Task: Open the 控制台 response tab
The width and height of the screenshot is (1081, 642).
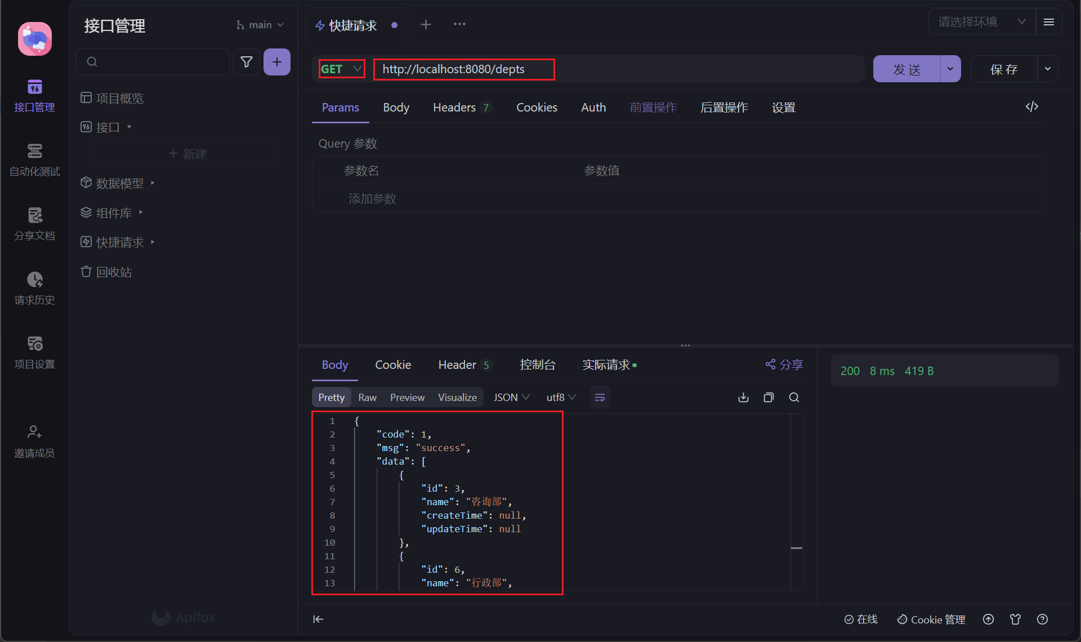Action: point(537,365)
